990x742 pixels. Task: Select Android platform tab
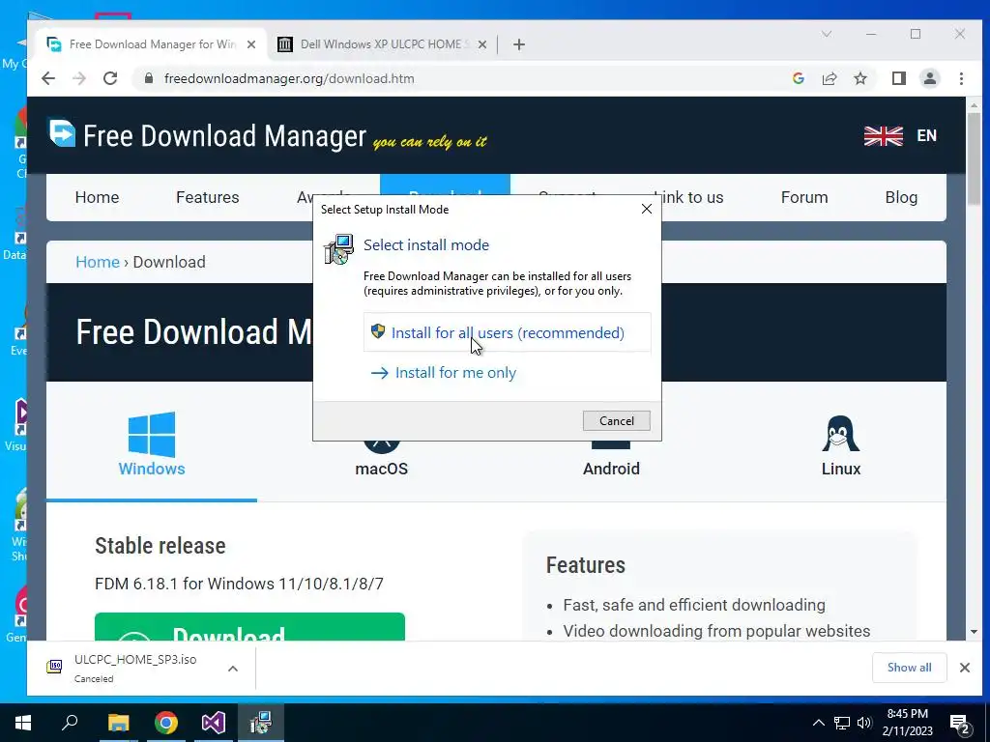pyautogui.click(x=611, y=469)
